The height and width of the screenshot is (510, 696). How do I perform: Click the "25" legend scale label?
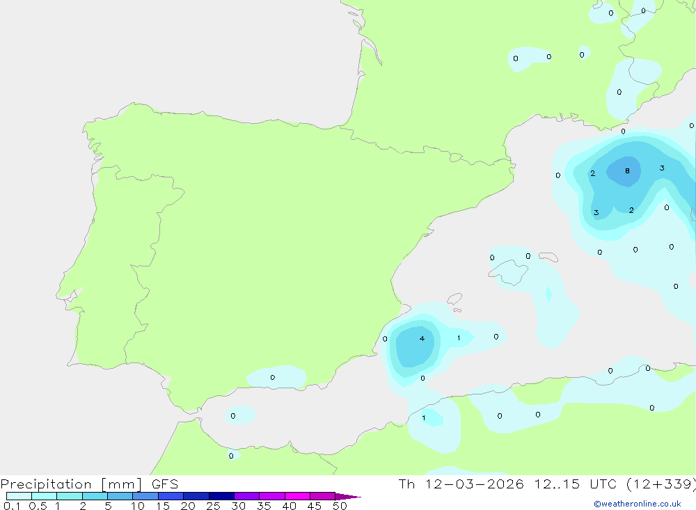[213, 506]
